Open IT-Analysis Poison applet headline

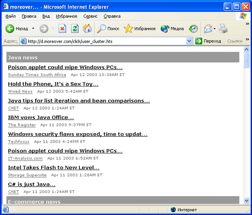(65, 151)
